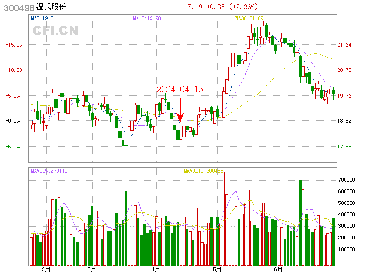Click the +0.0% axis label
The width and height of the screenshot is (374, 280).
click(x=13, y=121)
